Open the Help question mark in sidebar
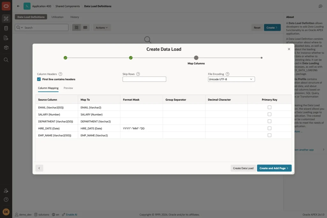This screenshot has width=327, height=218. [6, 200]
